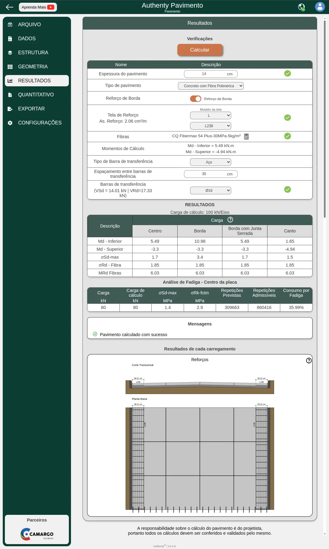Screen dimensions: 329x549
Task: Click the Exportar sidebar icon
Action: (x=10, y=109)
